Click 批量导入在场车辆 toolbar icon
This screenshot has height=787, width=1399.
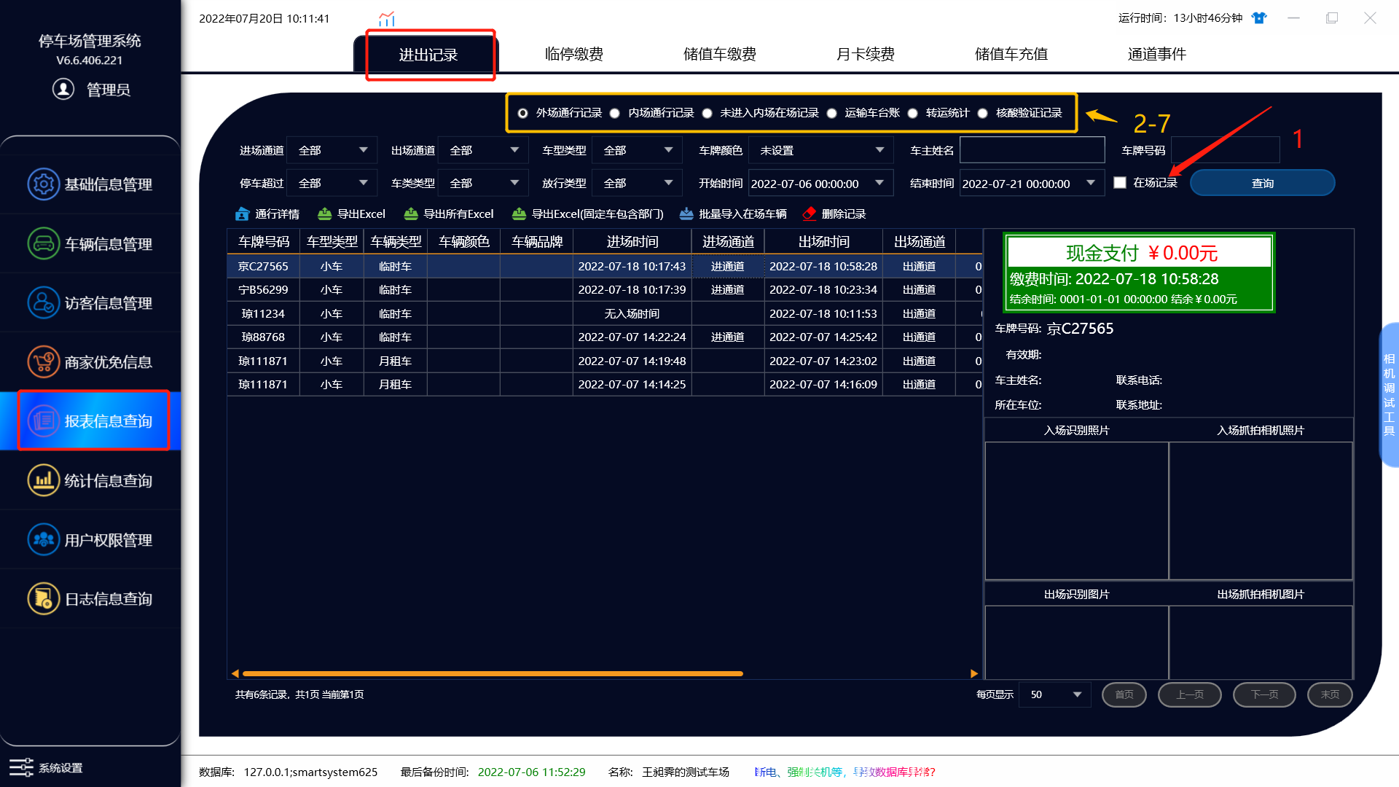[686, 214]
